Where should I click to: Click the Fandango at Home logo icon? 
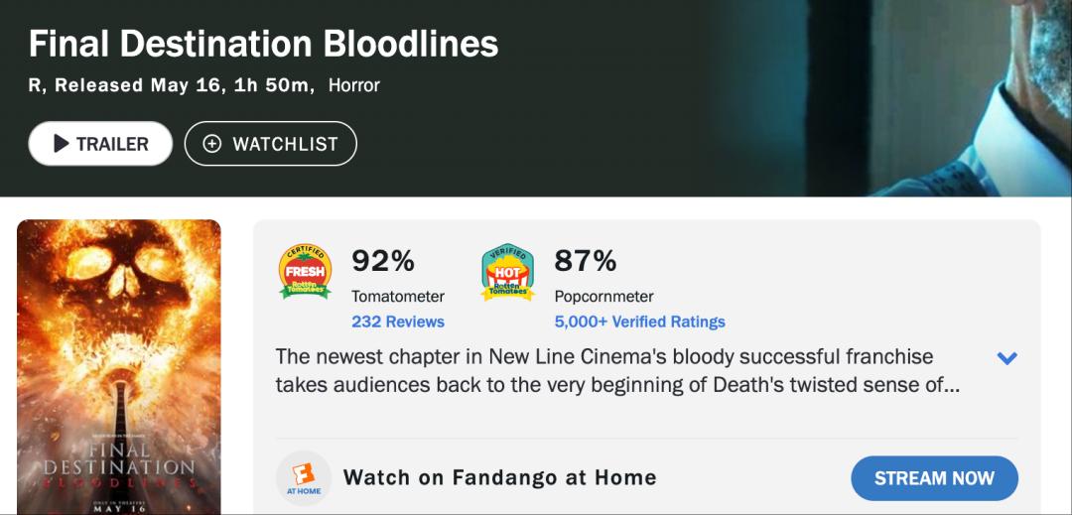[303, 478]
